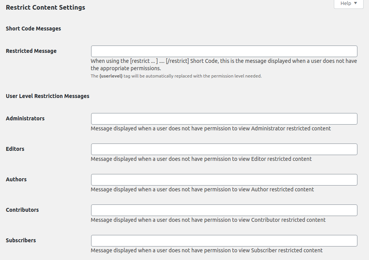Click the Restricted Message field label
The image size is (369, 260).
pyautogui.click(x=31, y=51)
